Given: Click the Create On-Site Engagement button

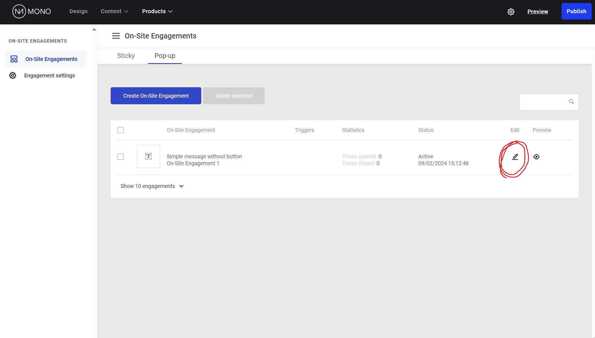Looking at the screenshot, I should click(x=156, y=96).
